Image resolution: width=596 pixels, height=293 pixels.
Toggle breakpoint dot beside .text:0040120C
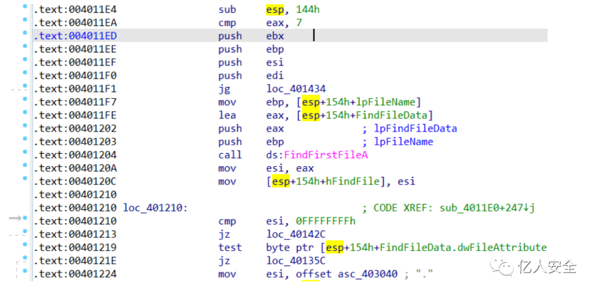click(x=25, y=178)
